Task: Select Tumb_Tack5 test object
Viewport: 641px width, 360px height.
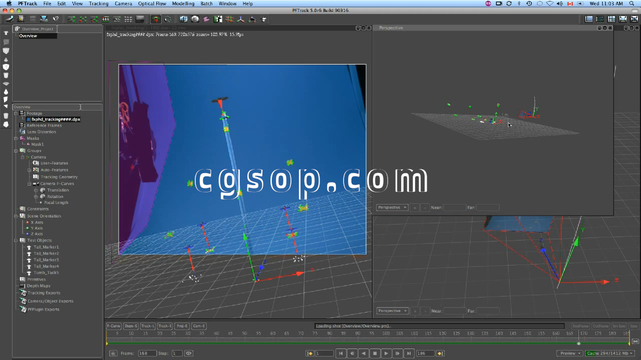Action: click(x=46, y=272)
